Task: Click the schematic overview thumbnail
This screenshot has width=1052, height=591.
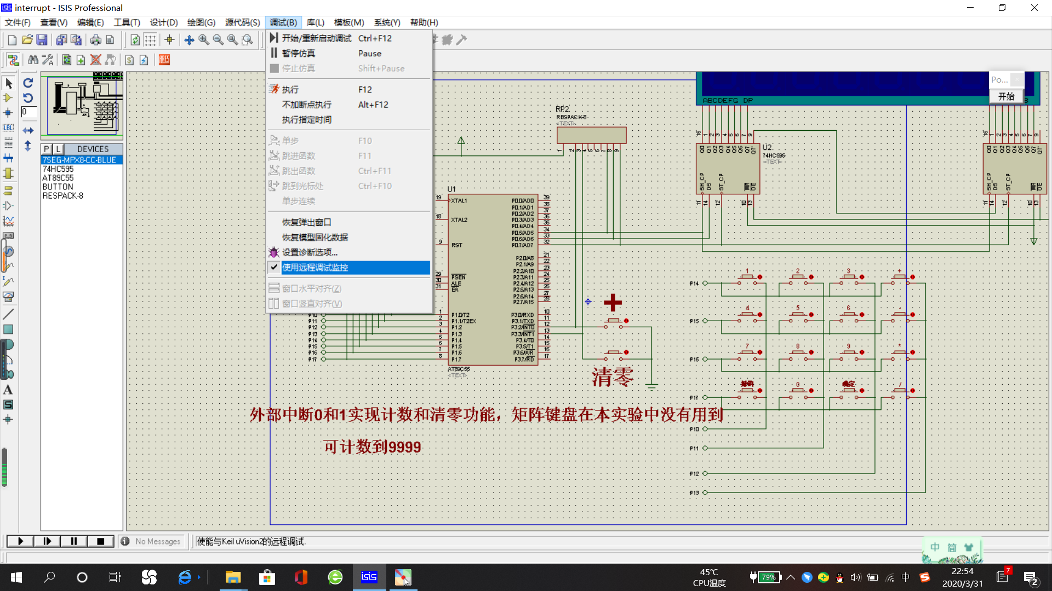Action: 82,105
